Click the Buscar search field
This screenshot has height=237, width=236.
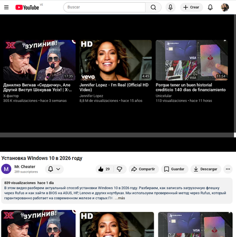105,7
